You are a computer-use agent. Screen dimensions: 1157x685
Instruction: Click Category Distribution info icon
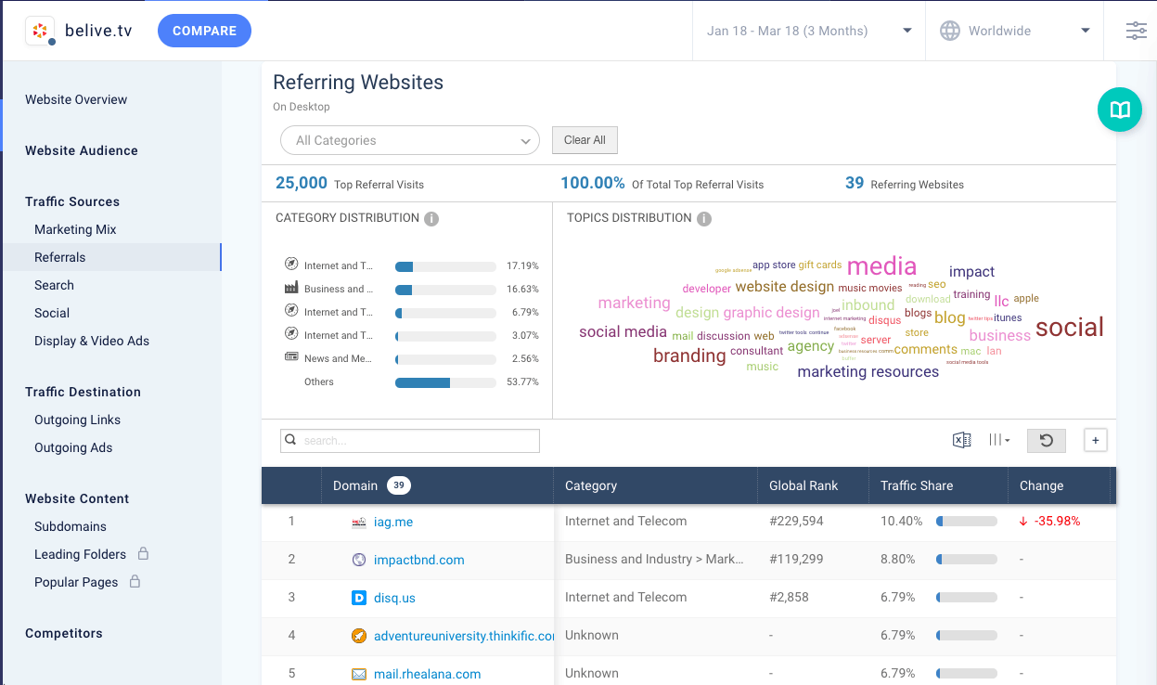click(431, 219)
